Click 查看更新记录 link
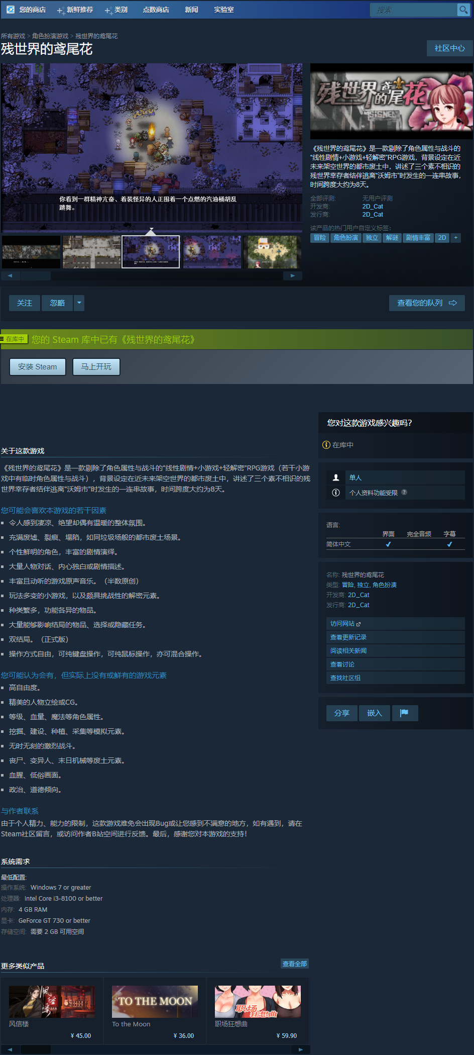 tap(396, 637)
